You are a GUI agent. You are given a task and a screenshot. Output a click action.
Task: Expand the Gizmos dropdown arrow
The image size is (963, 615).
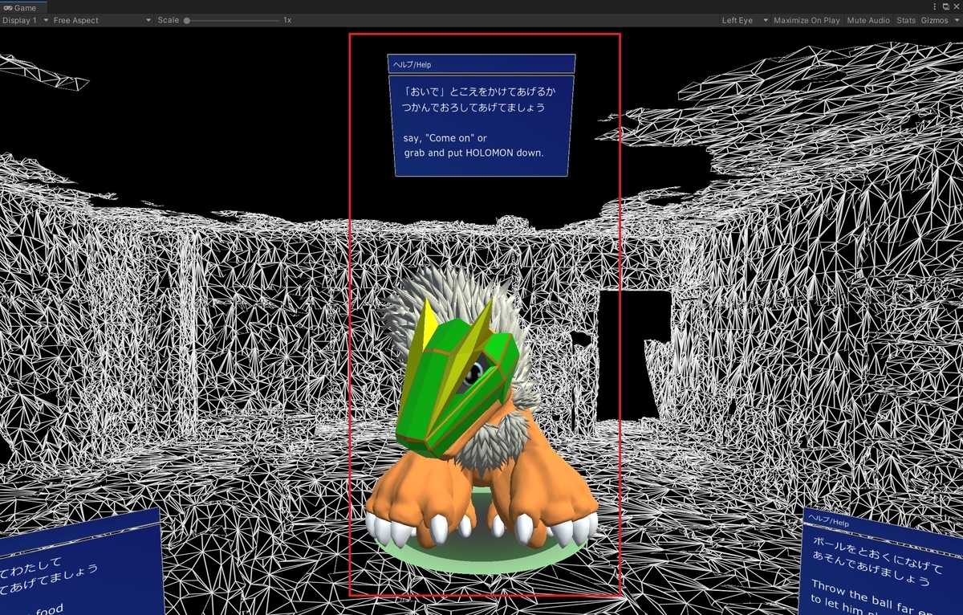[956, 20]
